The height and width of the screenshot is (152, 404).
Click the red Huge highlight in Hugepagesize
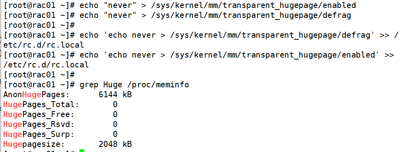click(x=13, y=144)
